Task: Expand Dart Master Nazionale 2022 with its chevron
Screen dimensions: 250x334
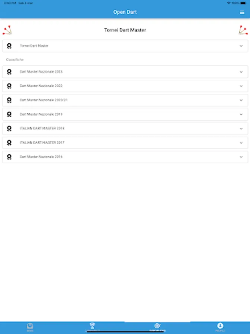Action: coord(241,86)
